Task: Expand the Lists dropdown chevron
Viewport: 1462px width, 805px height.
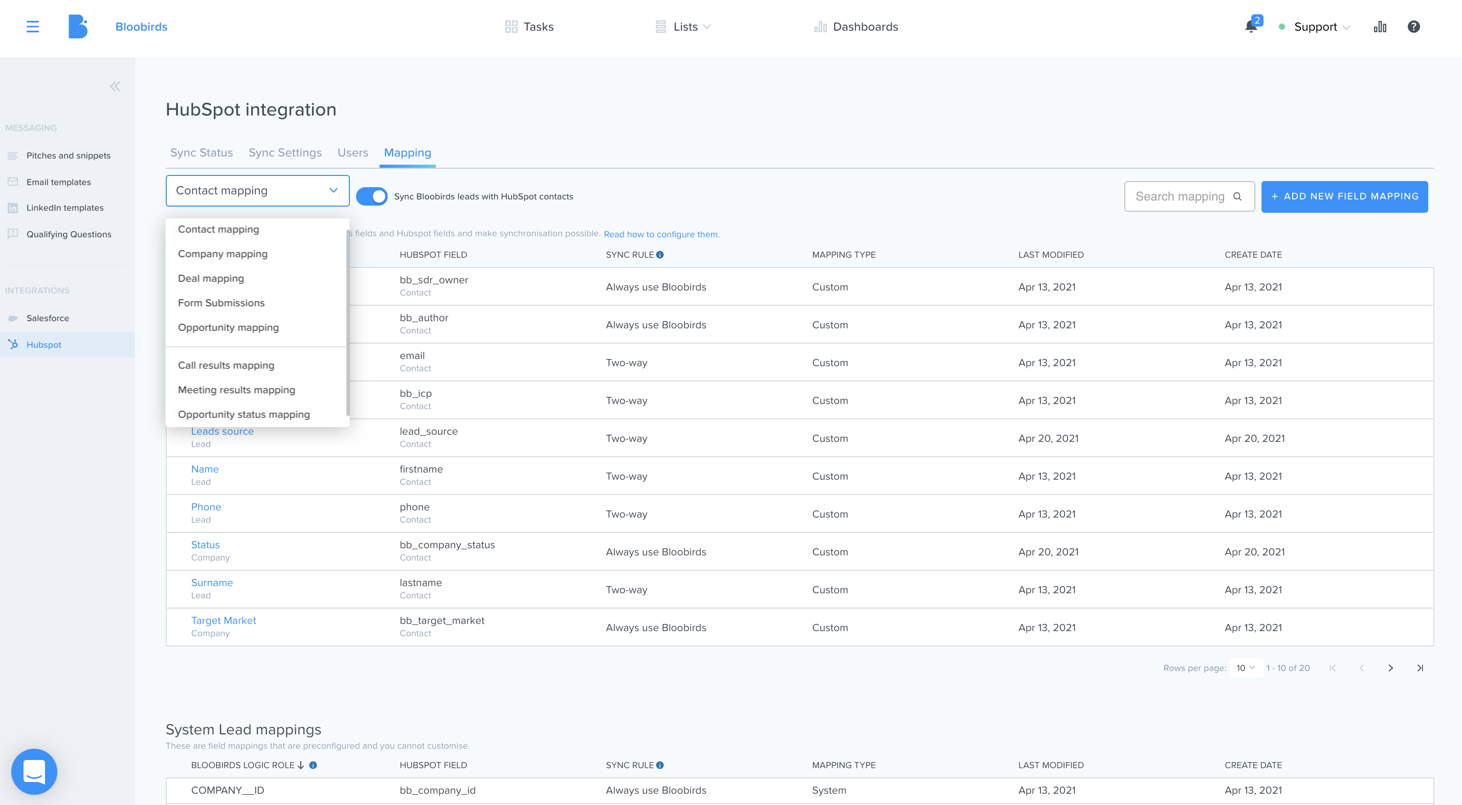Action: (x=706, y=27)
